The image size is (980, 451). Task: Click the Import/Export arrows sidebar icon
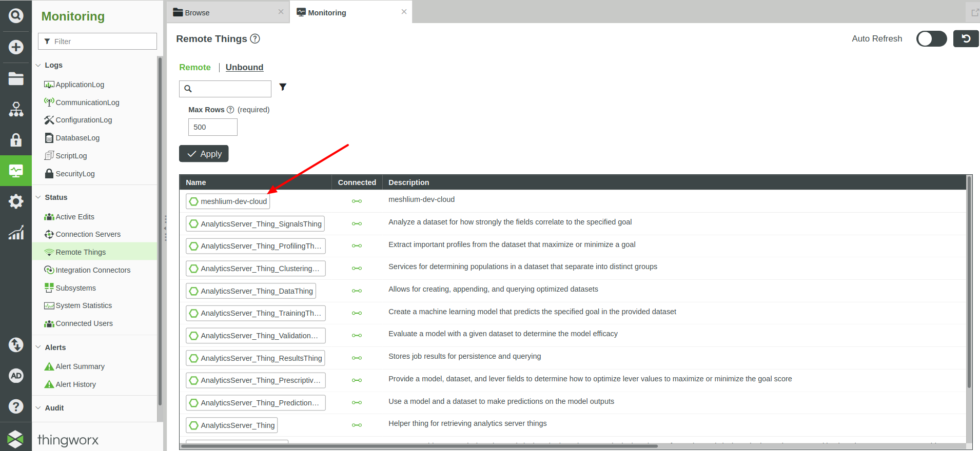[x=16, y=345]
